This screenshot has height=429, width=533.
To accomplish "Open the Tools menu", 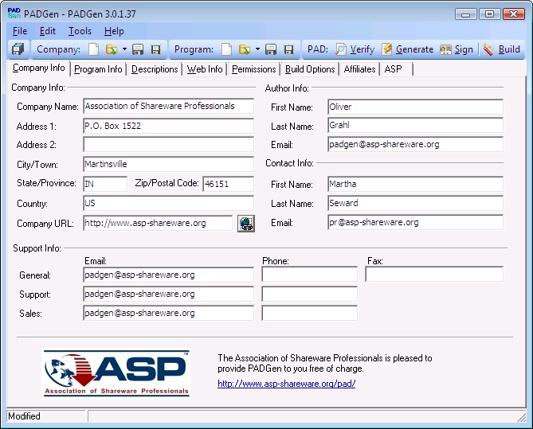I will (80, 31).
